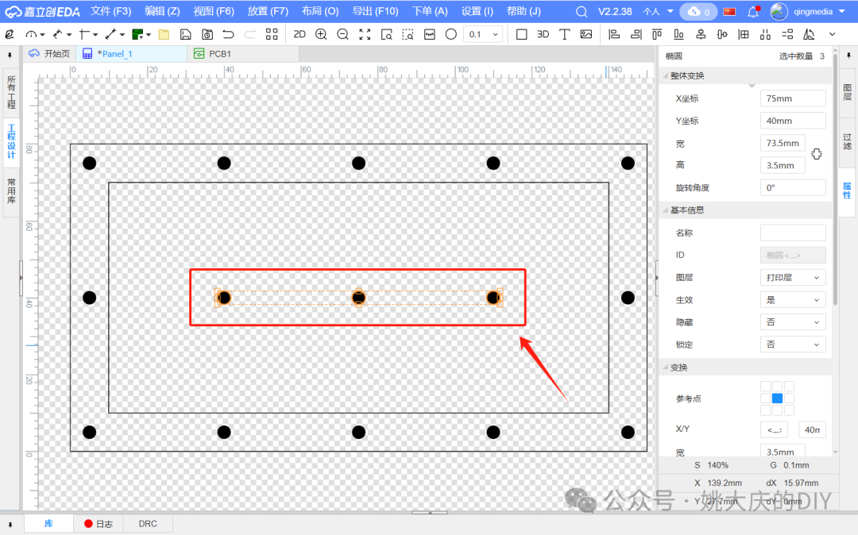Click the aspect ratio lock icon

pyautogui.click(x=817, y=154)
